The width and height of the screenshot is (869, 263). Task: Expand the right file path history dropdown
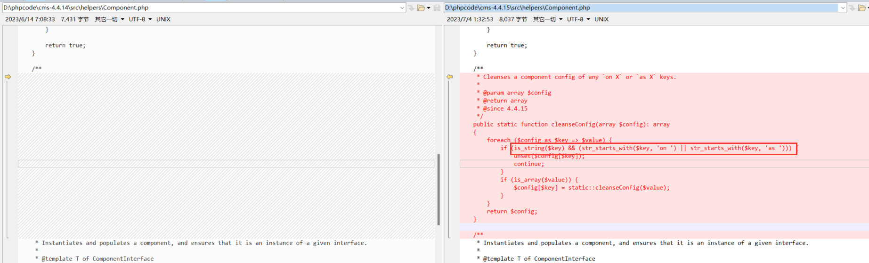(843, 8)
